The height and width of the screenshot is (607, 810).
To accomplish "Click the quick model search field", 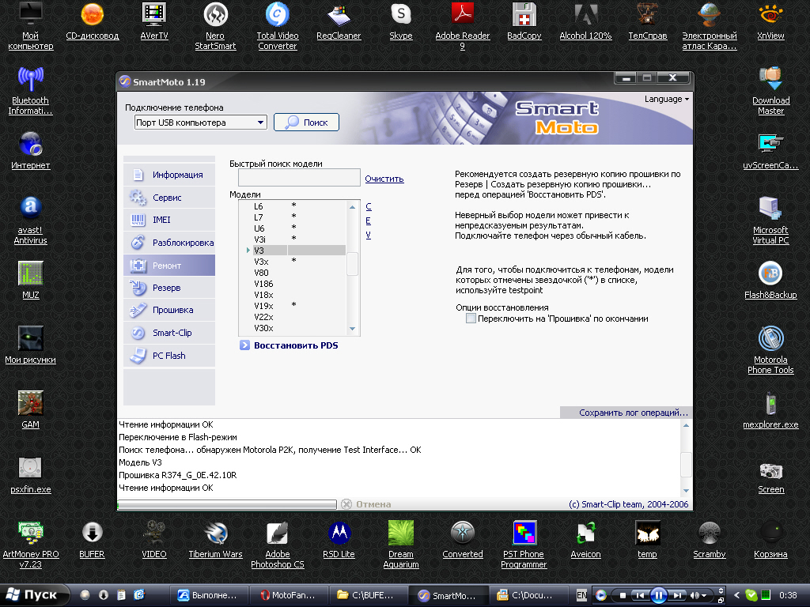I will click(299, 178).
